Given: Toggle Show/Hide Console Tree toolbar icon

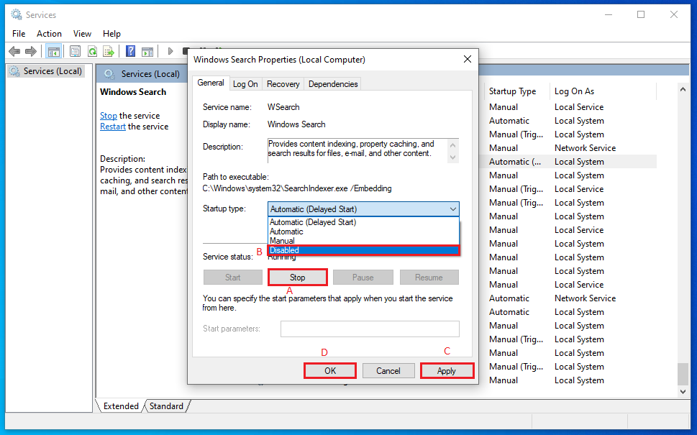Looking at the screenshot, I should [53, 51].
